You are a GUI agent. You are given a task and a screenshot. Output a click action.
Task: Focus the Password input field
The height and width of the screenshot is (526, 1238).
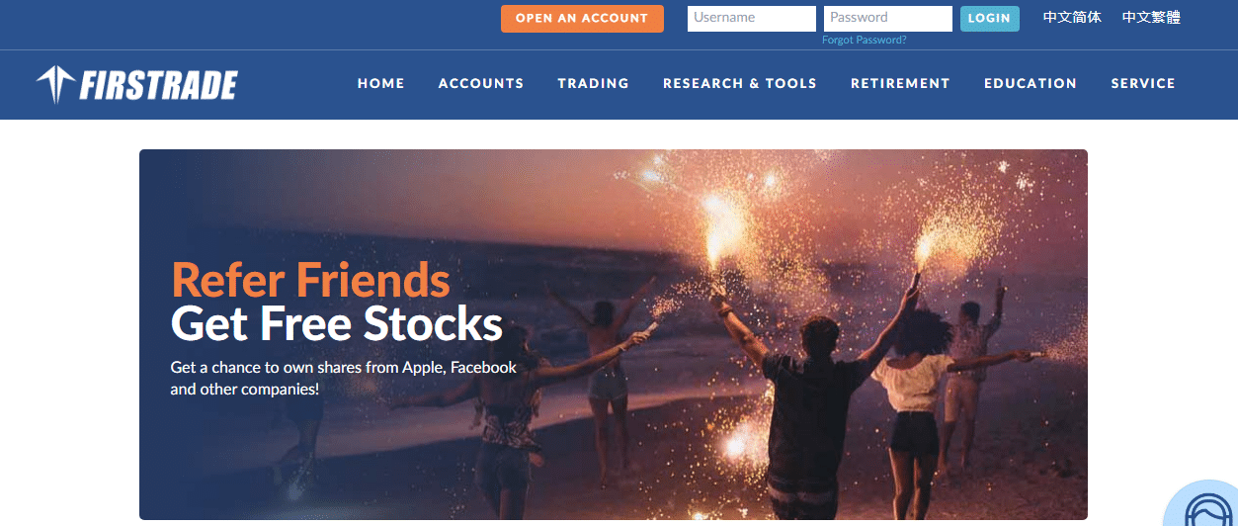point(888,19)
